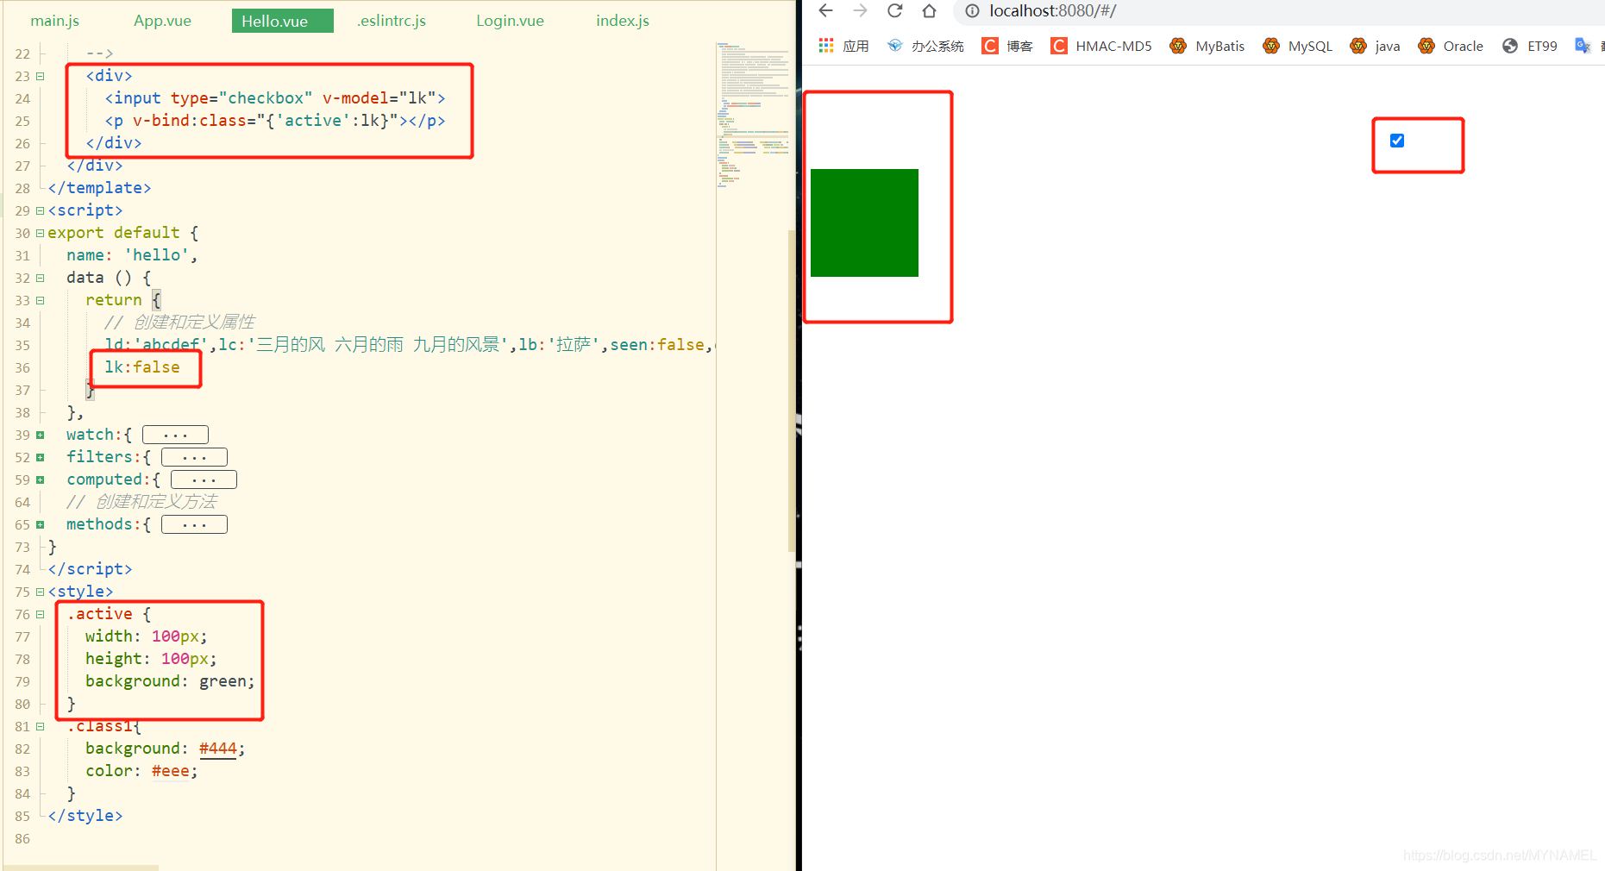
Task: Click the folded ellipsis after watch:{
Action: tap(175, 435)
